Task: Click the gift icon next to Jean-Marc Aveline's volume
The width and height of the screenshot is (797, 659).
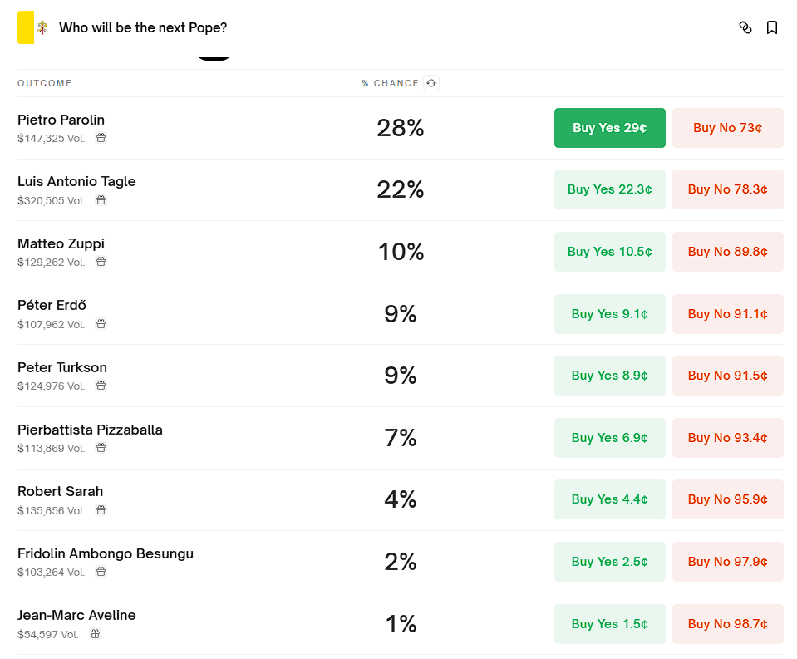Action: [95, 633]
